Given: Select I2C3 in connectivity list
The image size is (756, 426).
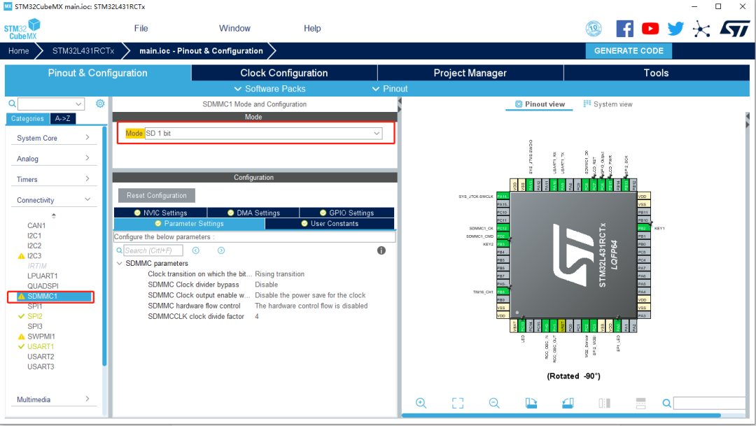Looking at the screenshot, I should 34,256.
